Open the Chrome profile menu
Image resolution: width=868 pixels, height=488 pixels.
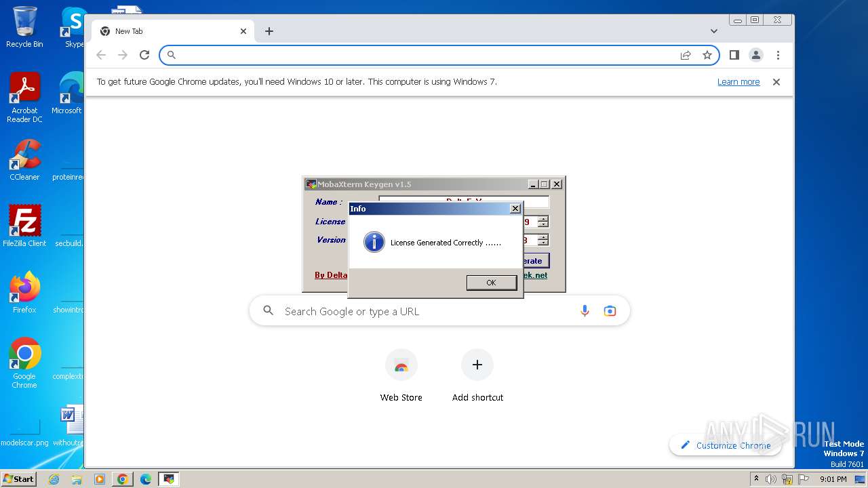click(756, 55)
